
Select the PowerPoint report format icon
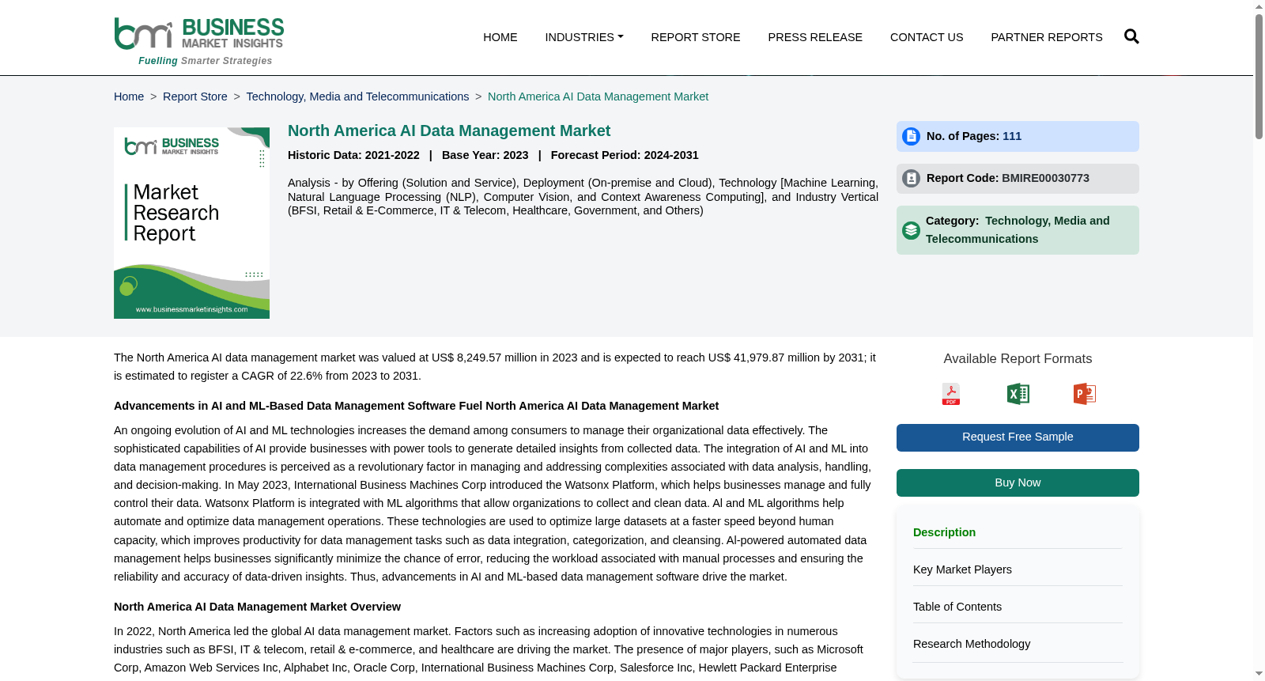tap(1084, 394)
